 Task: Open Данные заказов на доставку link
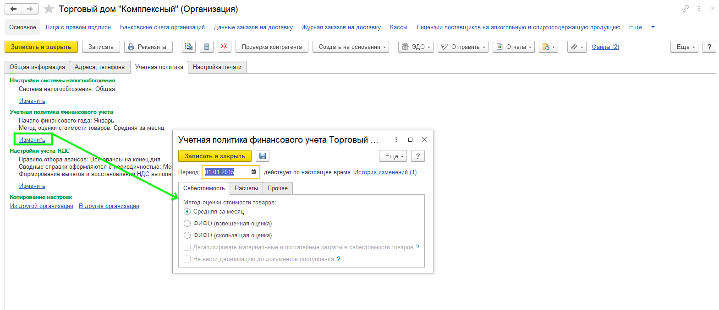pyautogui.click(x=253, y=27)
